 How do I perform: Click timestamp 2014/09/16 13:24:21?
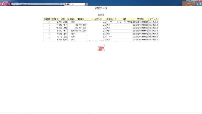pyautogui.click(x=140, y=22)
